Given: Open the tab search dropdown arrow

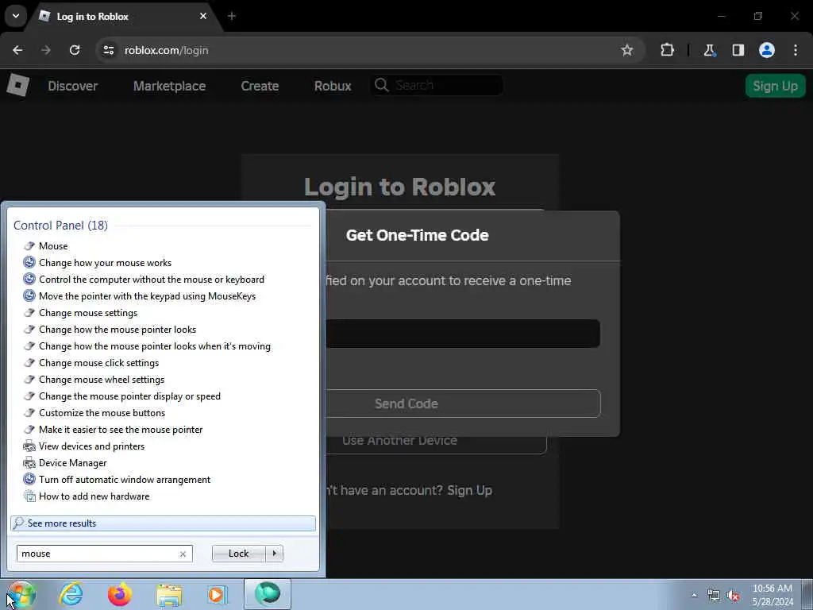Looking at the screenshot, I should coord(16,16).
